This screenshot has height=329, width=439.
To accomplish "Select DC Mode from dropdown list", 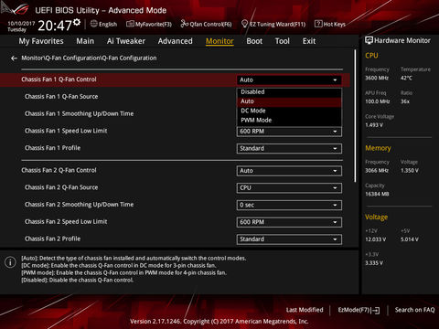I will [289, 111].
